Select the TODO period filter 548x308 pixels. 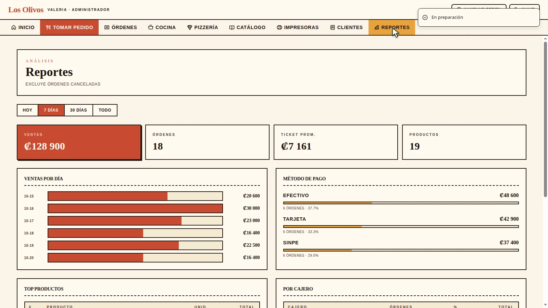[105, 110]
